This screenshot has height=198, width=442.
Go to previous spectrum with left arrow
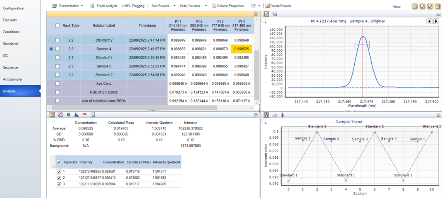(x=429, y=21)
